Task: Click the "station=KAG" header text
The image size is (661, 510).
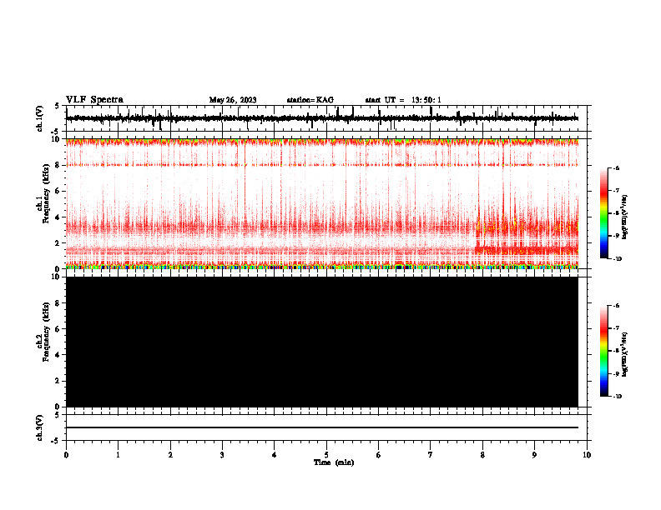Action: coord(310,100)
